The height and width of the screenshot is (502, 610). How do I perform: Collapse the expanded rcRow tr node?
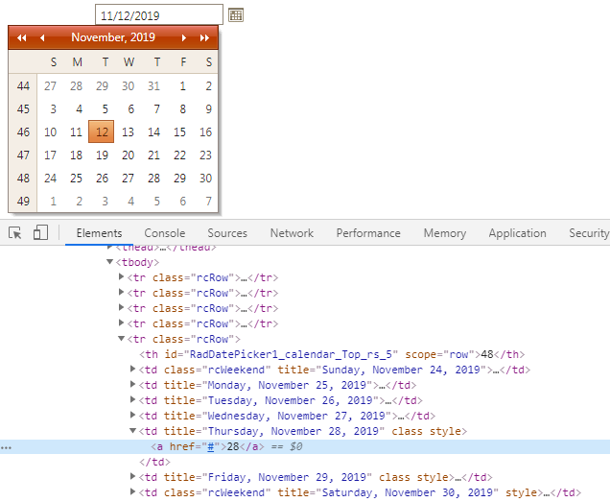tap(121, 339)
